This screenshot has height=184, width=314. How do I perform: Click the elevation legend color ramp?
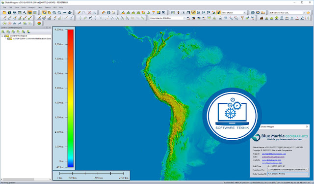point(71,98)
